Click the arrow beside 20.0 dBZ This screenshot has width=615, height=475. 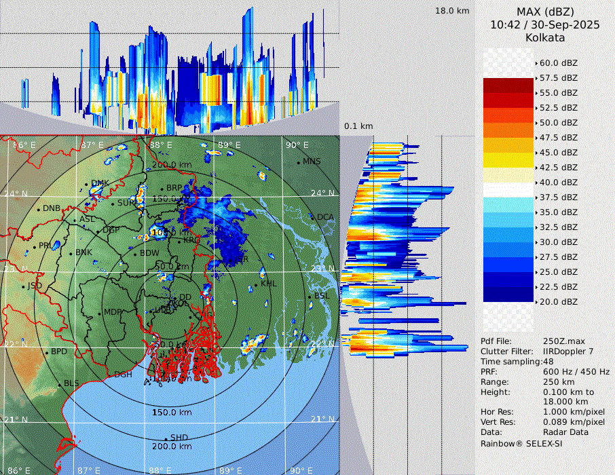(x=537, y=302)
